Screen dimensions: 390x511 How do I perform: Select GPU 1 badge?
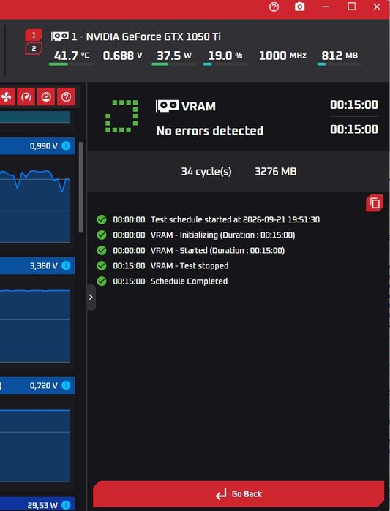(34, 34)
